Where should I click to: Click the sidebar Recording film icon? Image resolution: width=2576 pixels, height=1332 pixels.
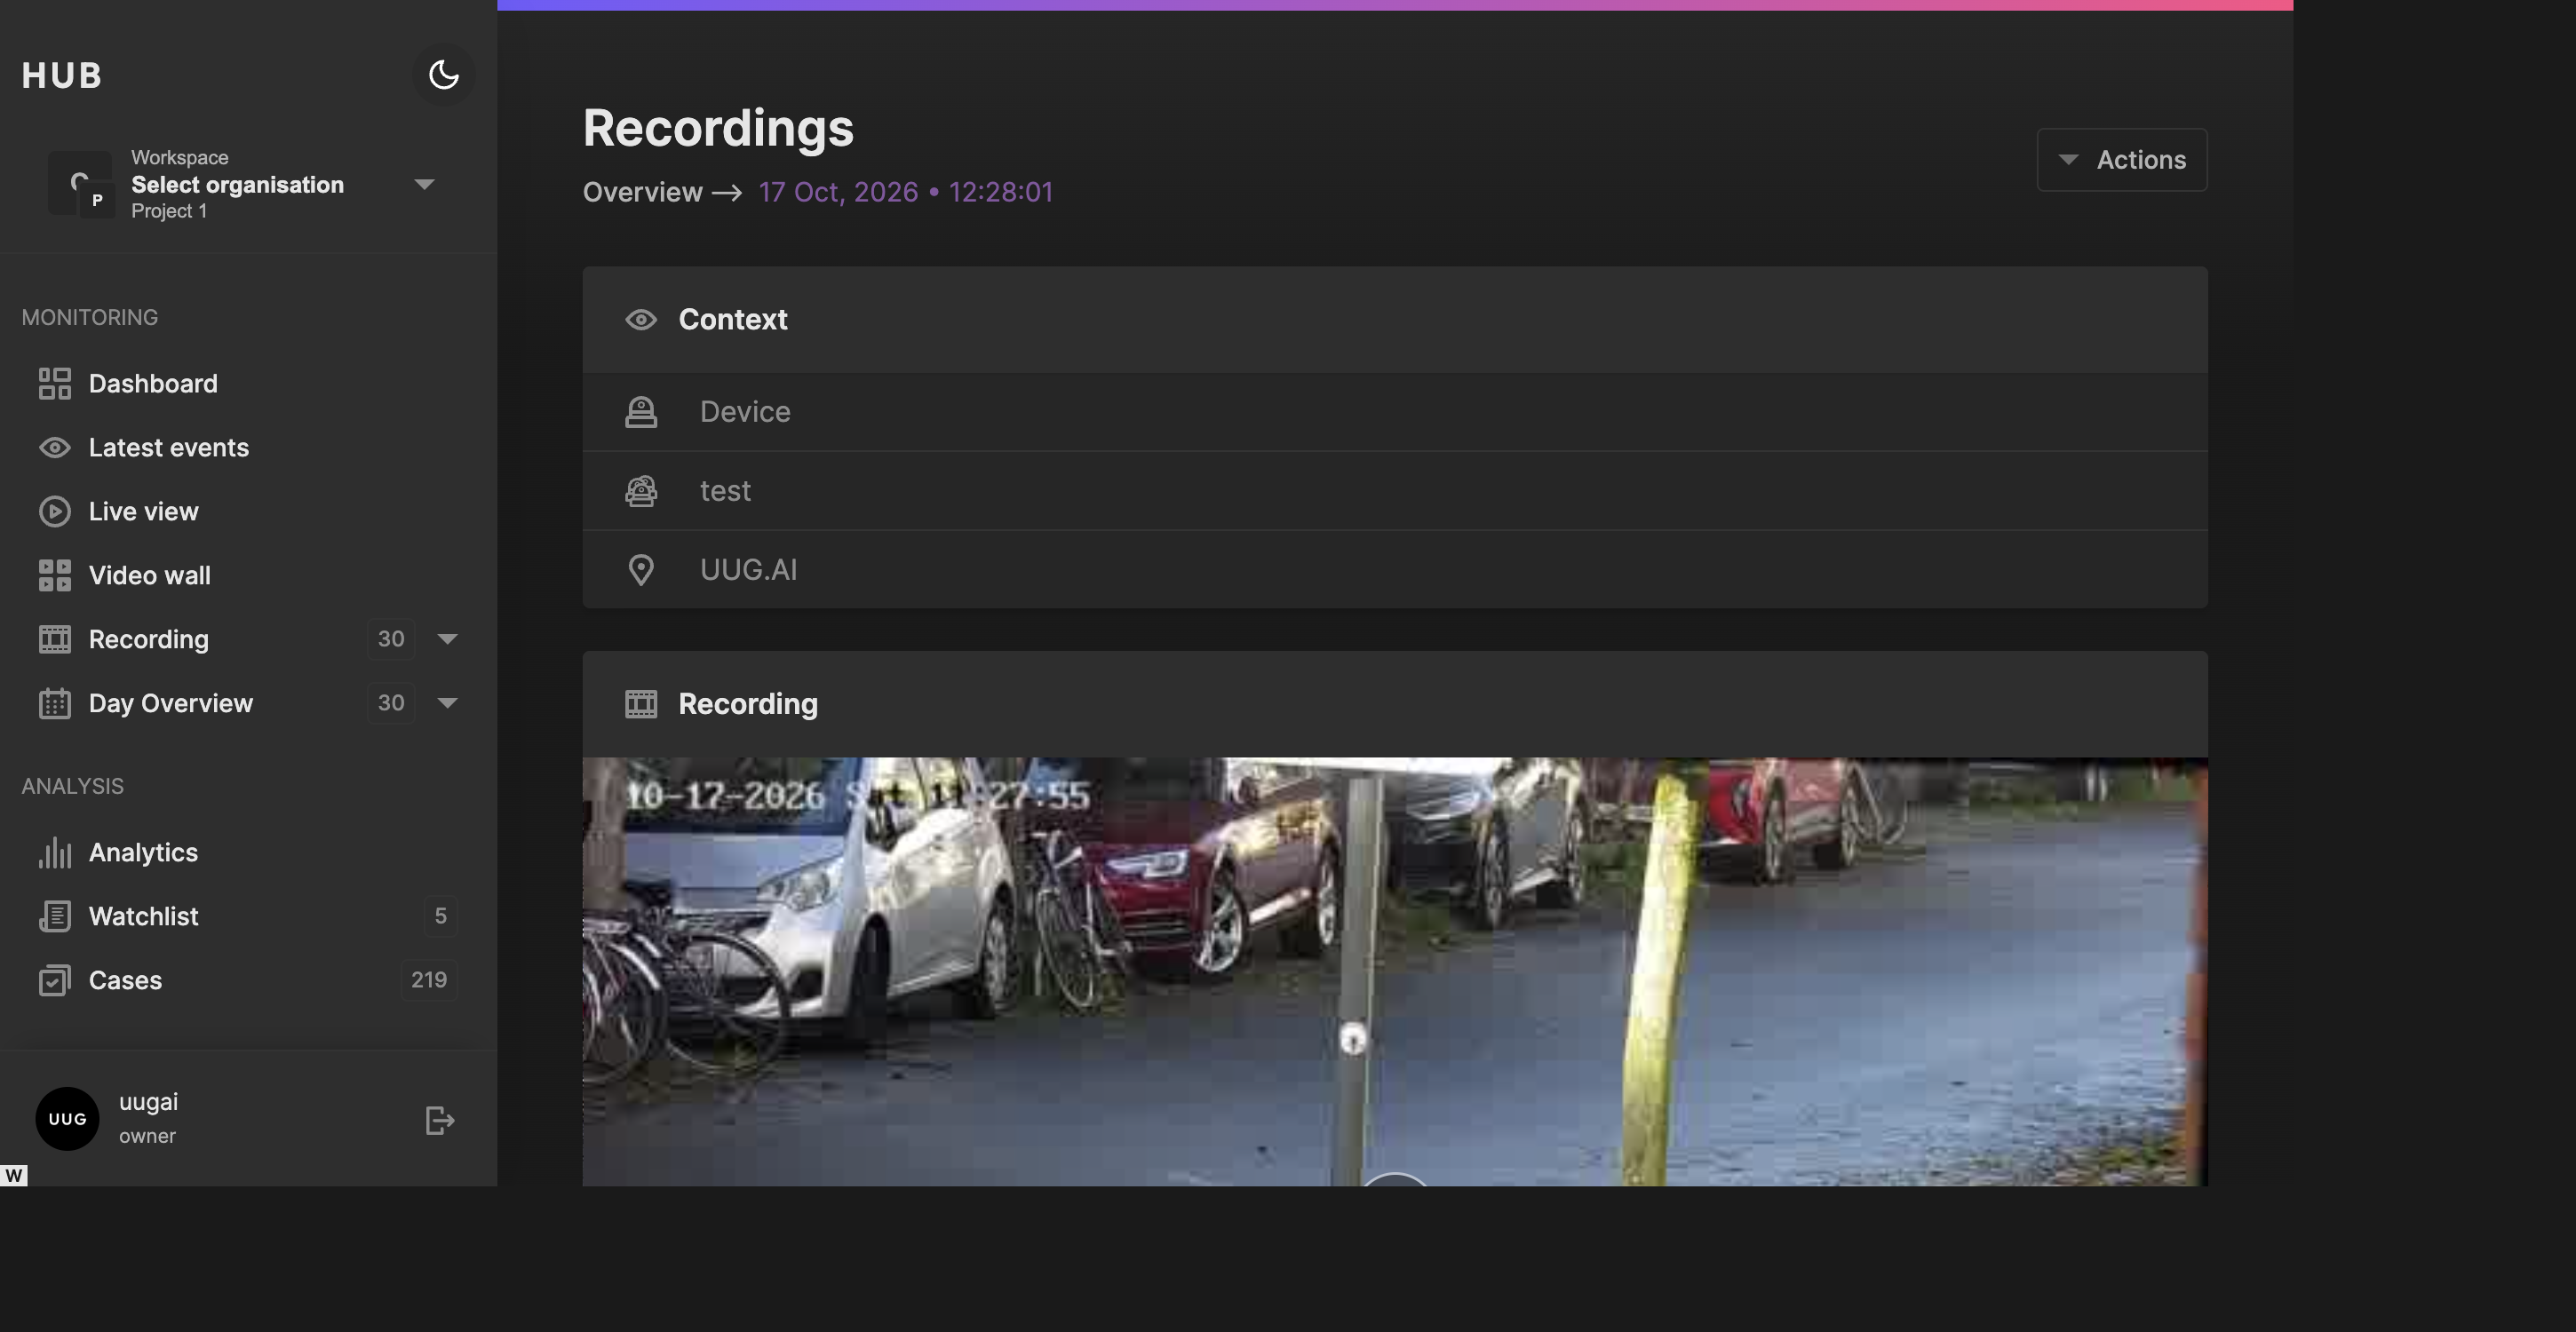point(55,640)
